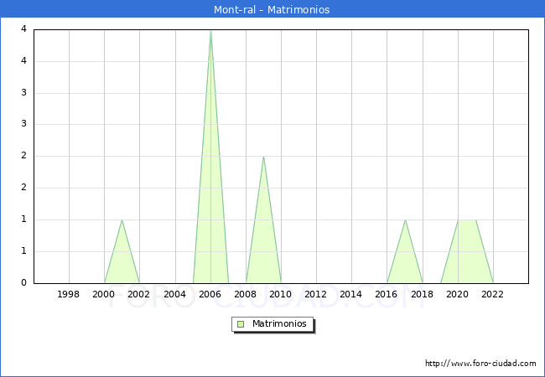Click the flat plateau between 2020 and 2021
The image size is (545, 377).
(467, 220)
